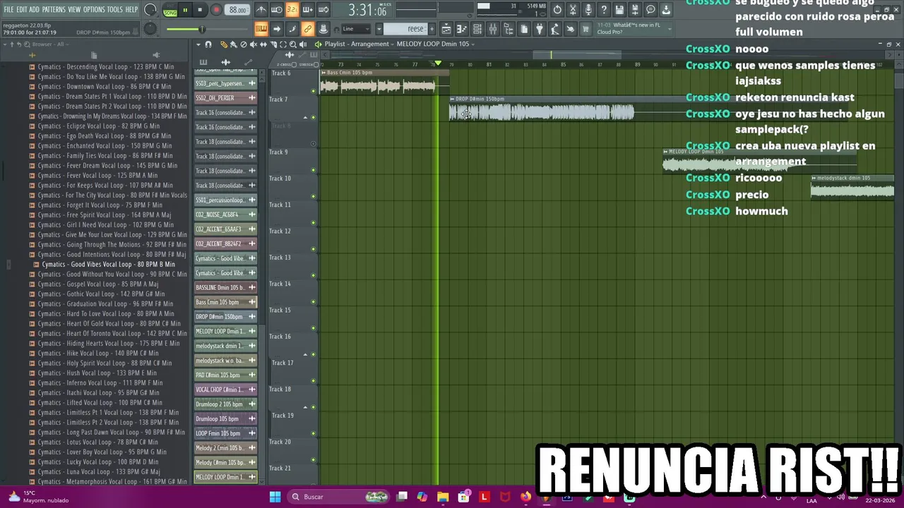Open the shopping cart content library icon
The height and width of the screenshot is (508, 904).
click(586, 29)
